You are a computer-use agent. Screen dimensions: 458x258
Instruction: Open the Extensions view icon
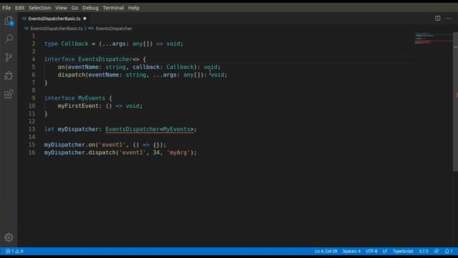pos(9,94)
